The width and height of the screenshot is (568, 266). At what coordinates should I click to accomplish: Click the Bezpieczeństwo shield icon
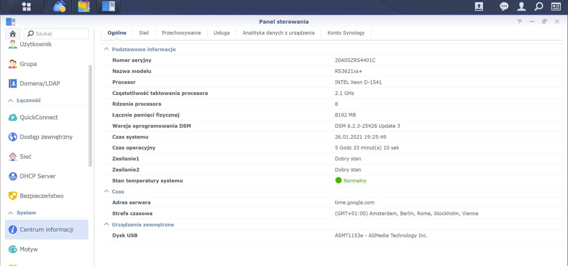12,196
